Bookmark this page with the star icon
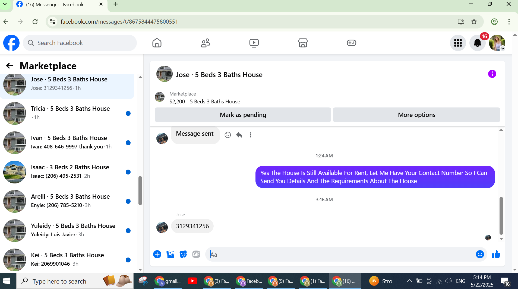518x289 pixels. click(x=474, y=22)
